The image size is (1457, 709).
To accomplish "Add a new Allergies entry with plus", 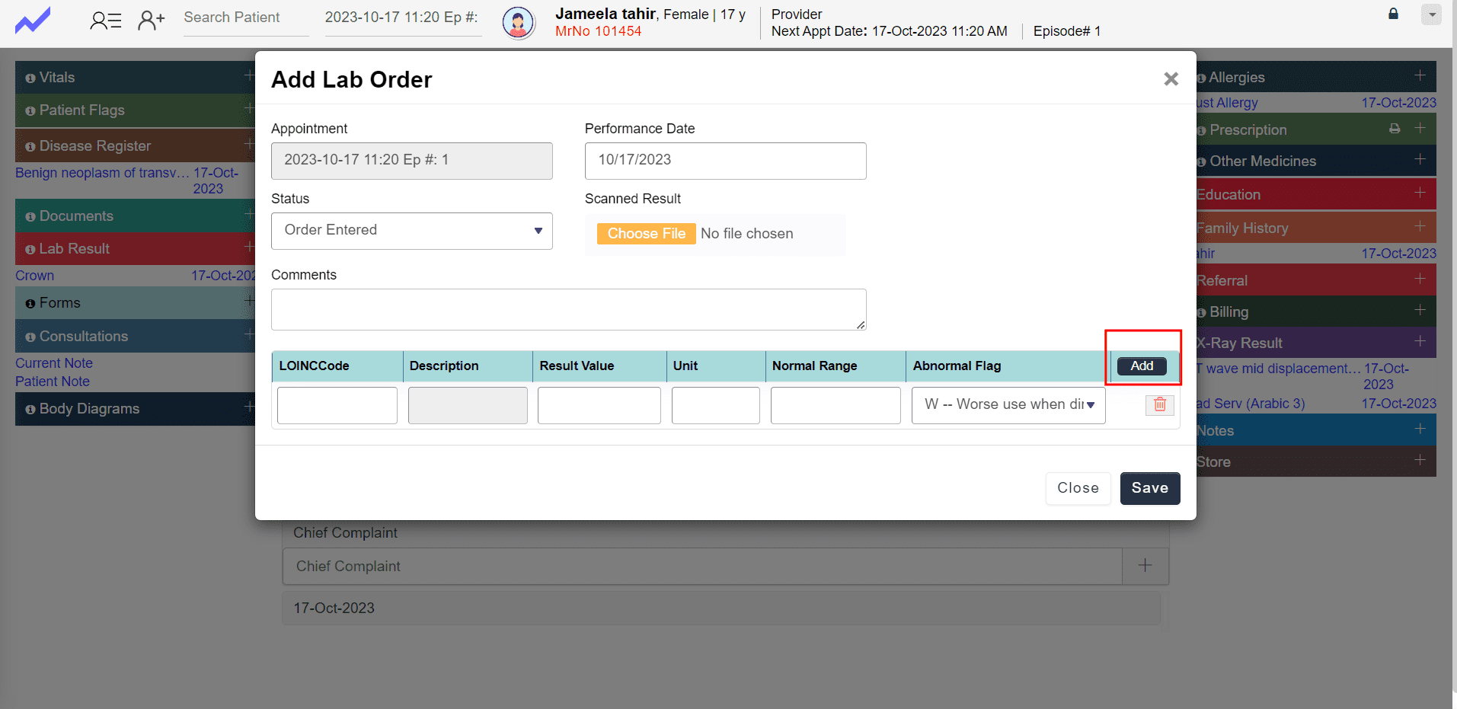I will 1420,75.
